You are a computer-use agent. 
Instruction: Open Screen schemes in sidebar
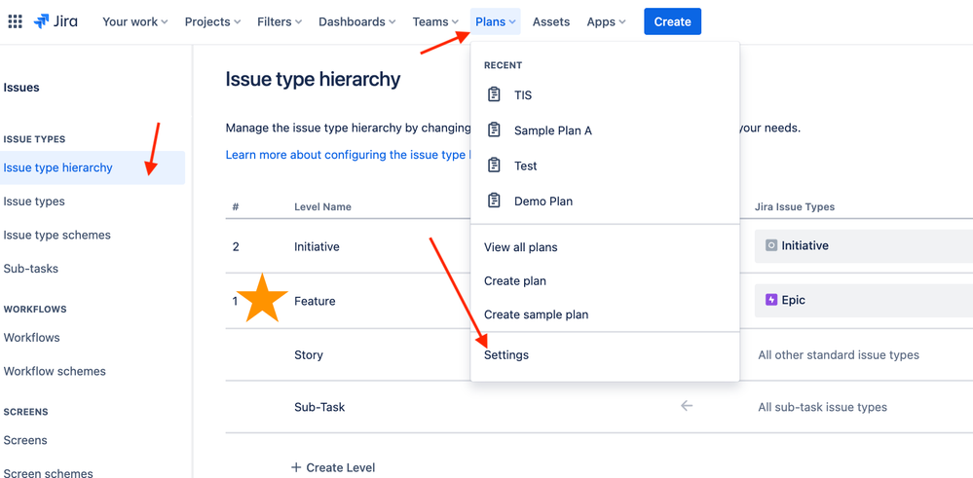(49, 473)
